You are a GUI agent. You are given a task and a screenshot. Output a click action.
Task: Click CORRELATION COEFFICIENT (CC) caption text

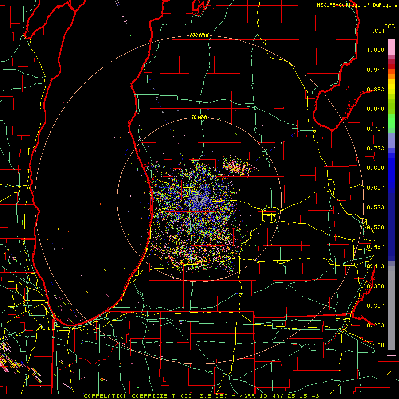140,396
